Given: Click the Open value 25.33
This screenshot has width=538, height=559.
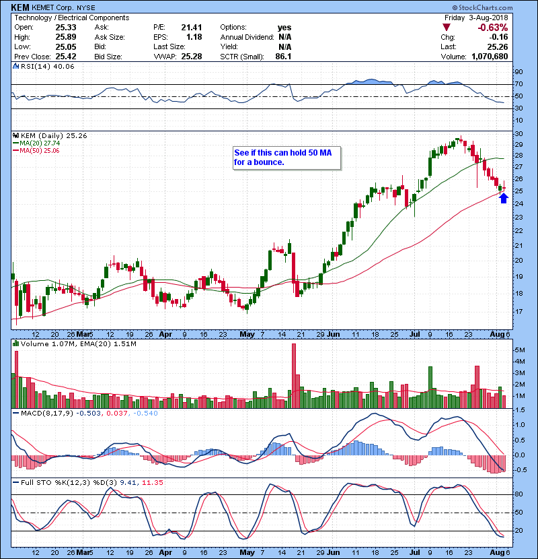Looking at the screenshot, I should click(x=66, y=28).
